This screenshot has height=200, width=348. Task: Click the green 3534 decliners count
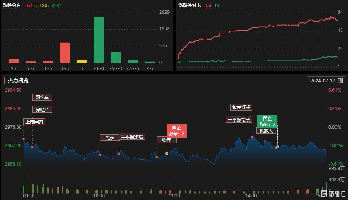click(57, 5)
